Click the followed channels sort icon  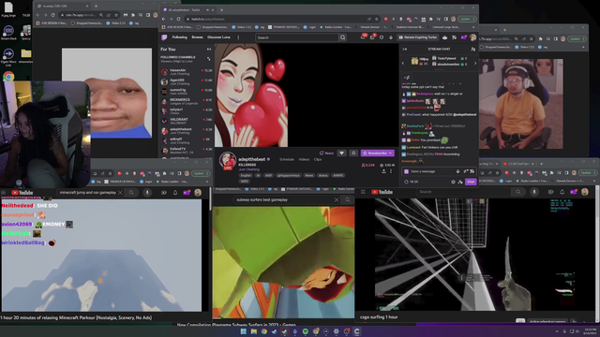click(209, 59)
